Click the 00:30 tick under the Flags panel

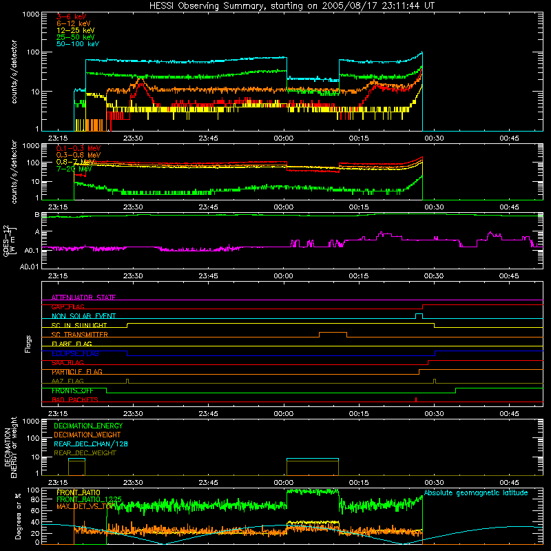(x=434, y=414)
